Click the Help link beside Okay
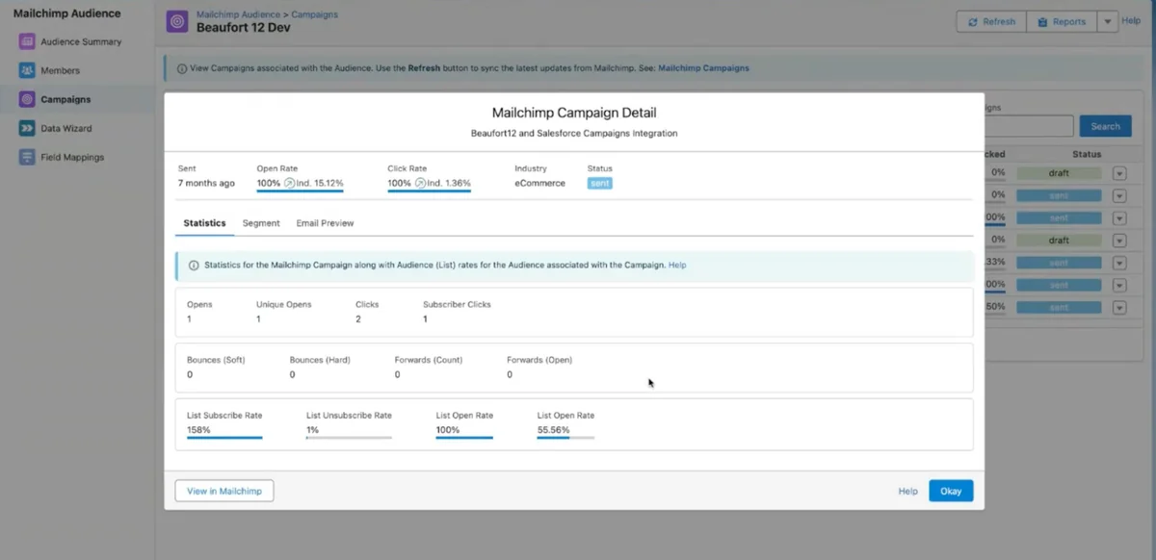This screenshot has height=560, width=1156. point(907,491)
